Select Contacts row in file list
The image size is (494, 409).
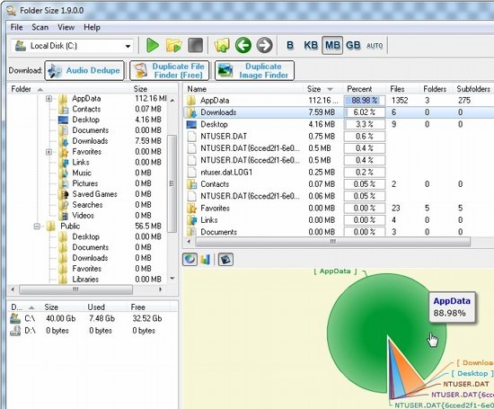[x=339, y=184]
